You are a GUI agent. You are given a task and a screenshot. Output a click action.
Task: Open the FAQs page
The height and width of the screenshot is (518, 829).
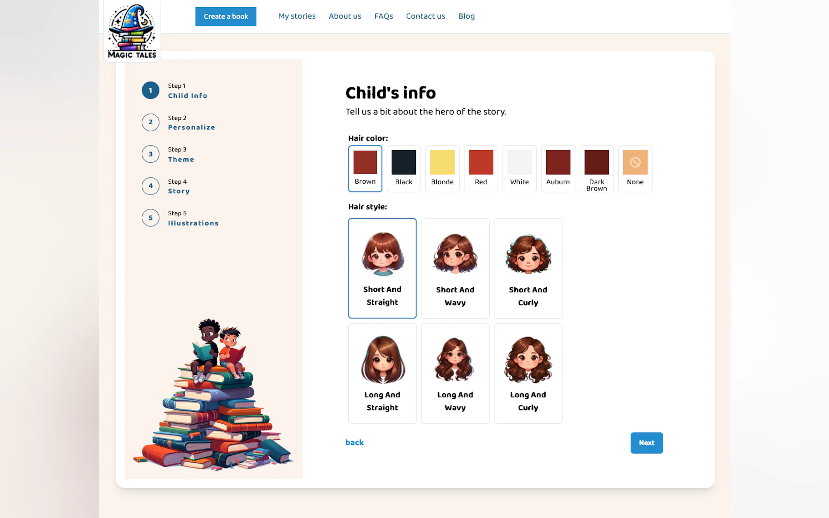pos(383,16)
